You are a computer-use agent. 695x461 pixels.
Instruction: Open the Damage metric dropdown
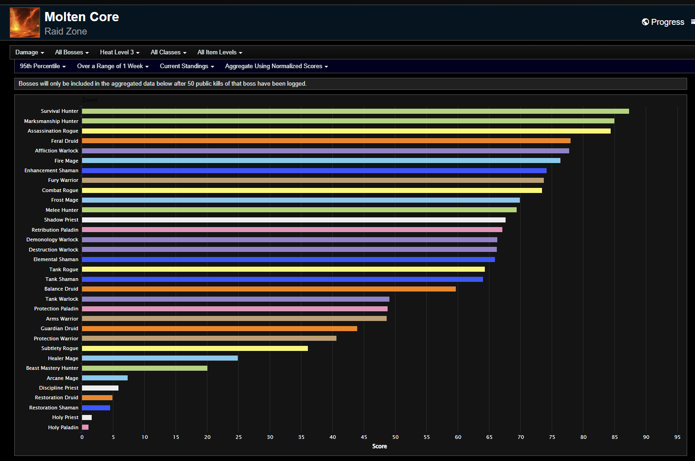[x=29, y=52]
